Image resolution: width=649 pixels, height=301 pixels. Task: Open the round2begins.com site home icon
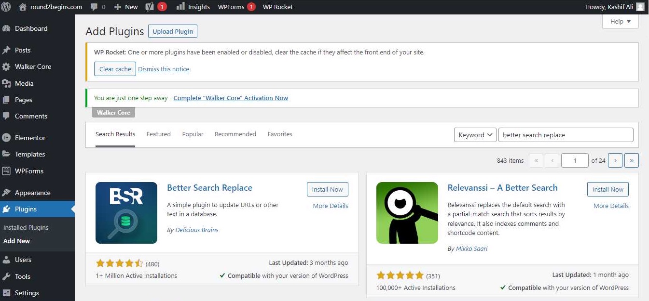pyautogui.click(x=23, y=7)
